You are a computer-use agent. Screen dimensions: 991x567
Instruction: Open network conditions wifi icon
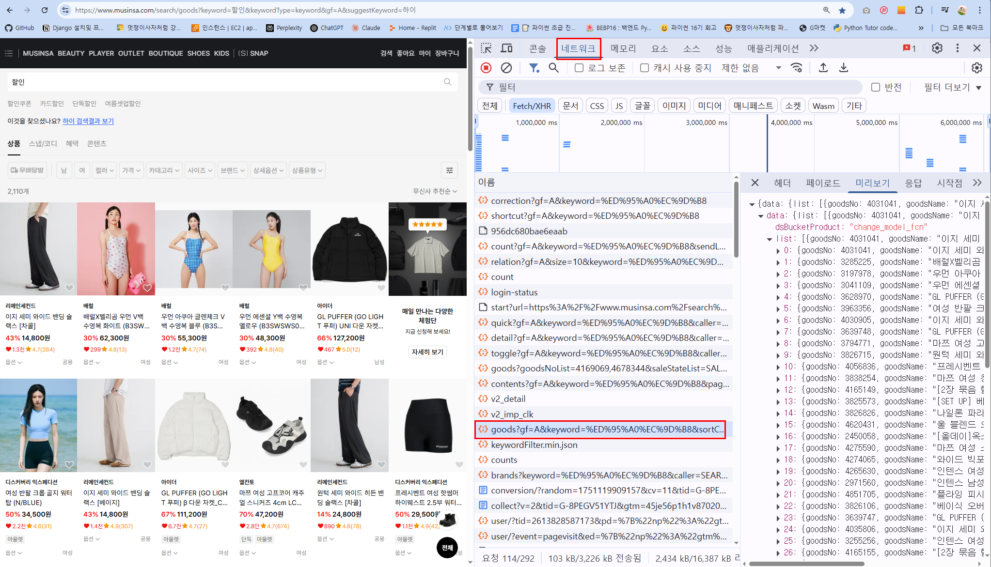pyautogui.click(x=797, y=68)
